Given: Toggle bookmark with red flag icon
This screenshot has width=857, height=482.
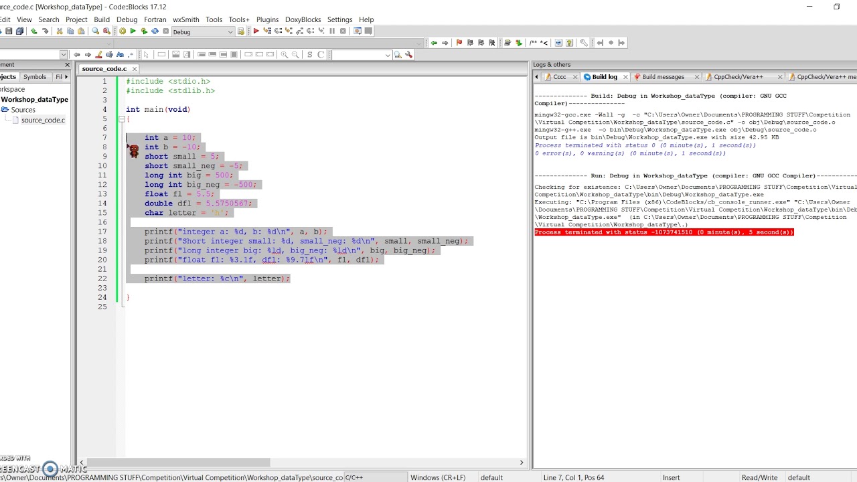Looking at the screenshot, I should point(459,43).
